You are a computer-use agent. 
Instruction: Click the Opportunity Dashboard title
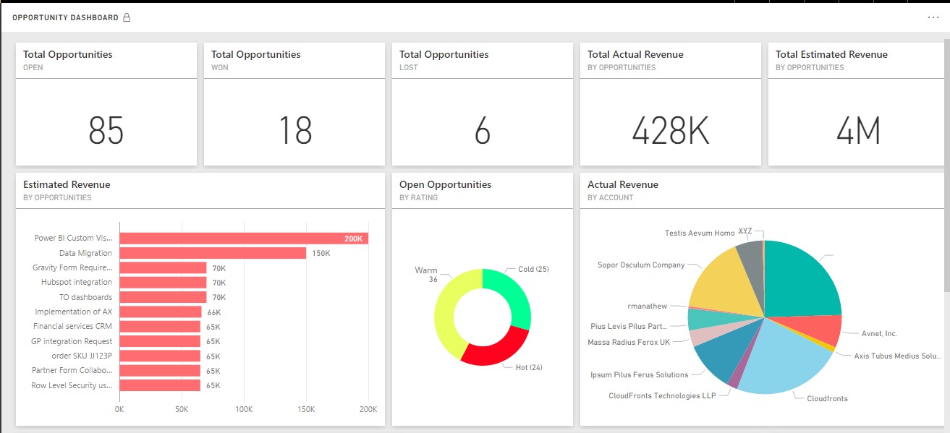point(65,17)
